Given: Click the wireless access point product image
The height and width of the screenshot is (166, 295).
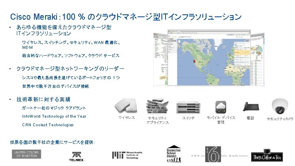Looking at the screenshot, I should click(x=126, y=106).
